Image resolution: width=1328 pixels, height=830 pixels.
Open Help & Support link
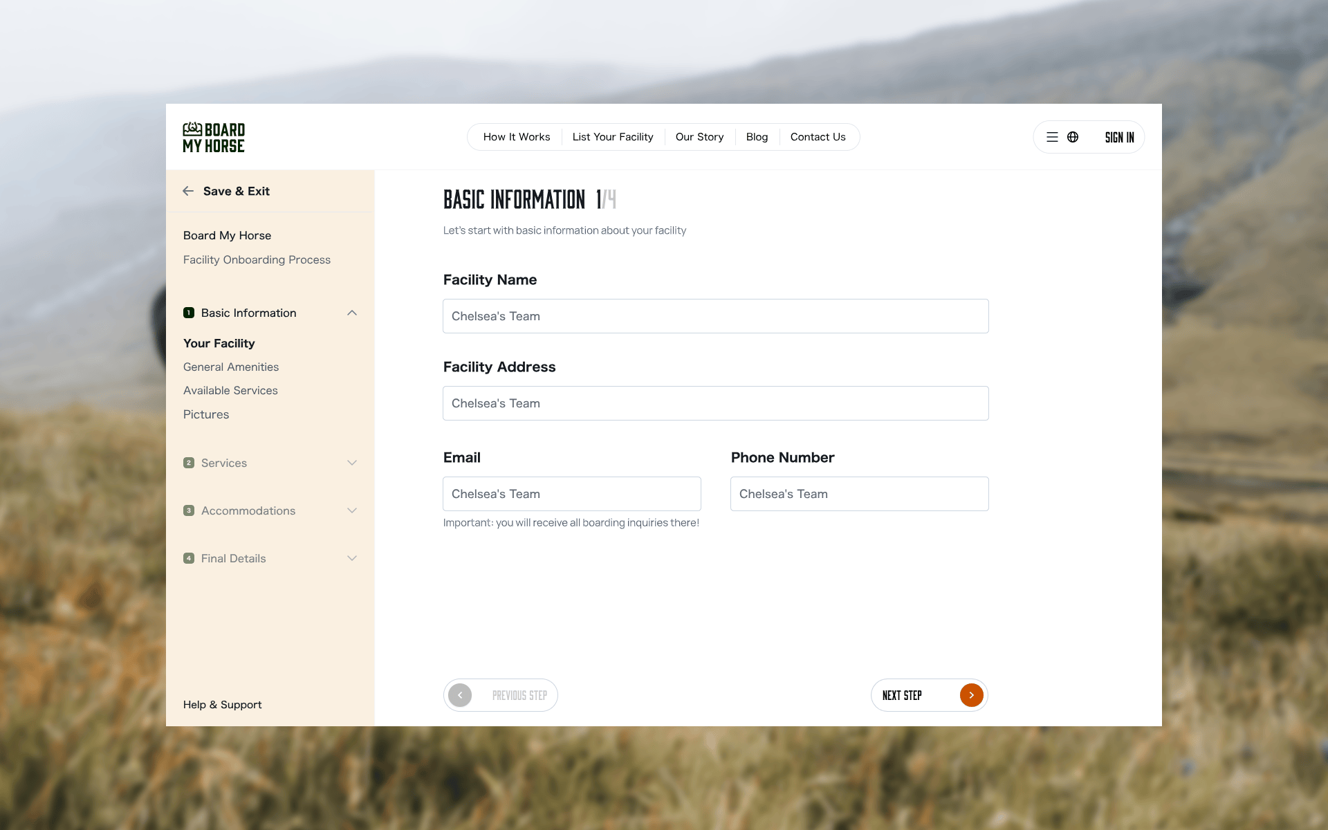click(x=222, y=704)
